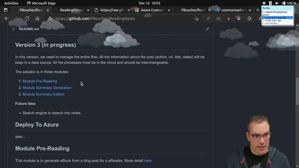Click the presenter webcam overlay
299x168 pixels.
pyautogui.click(x=259, y=141)
